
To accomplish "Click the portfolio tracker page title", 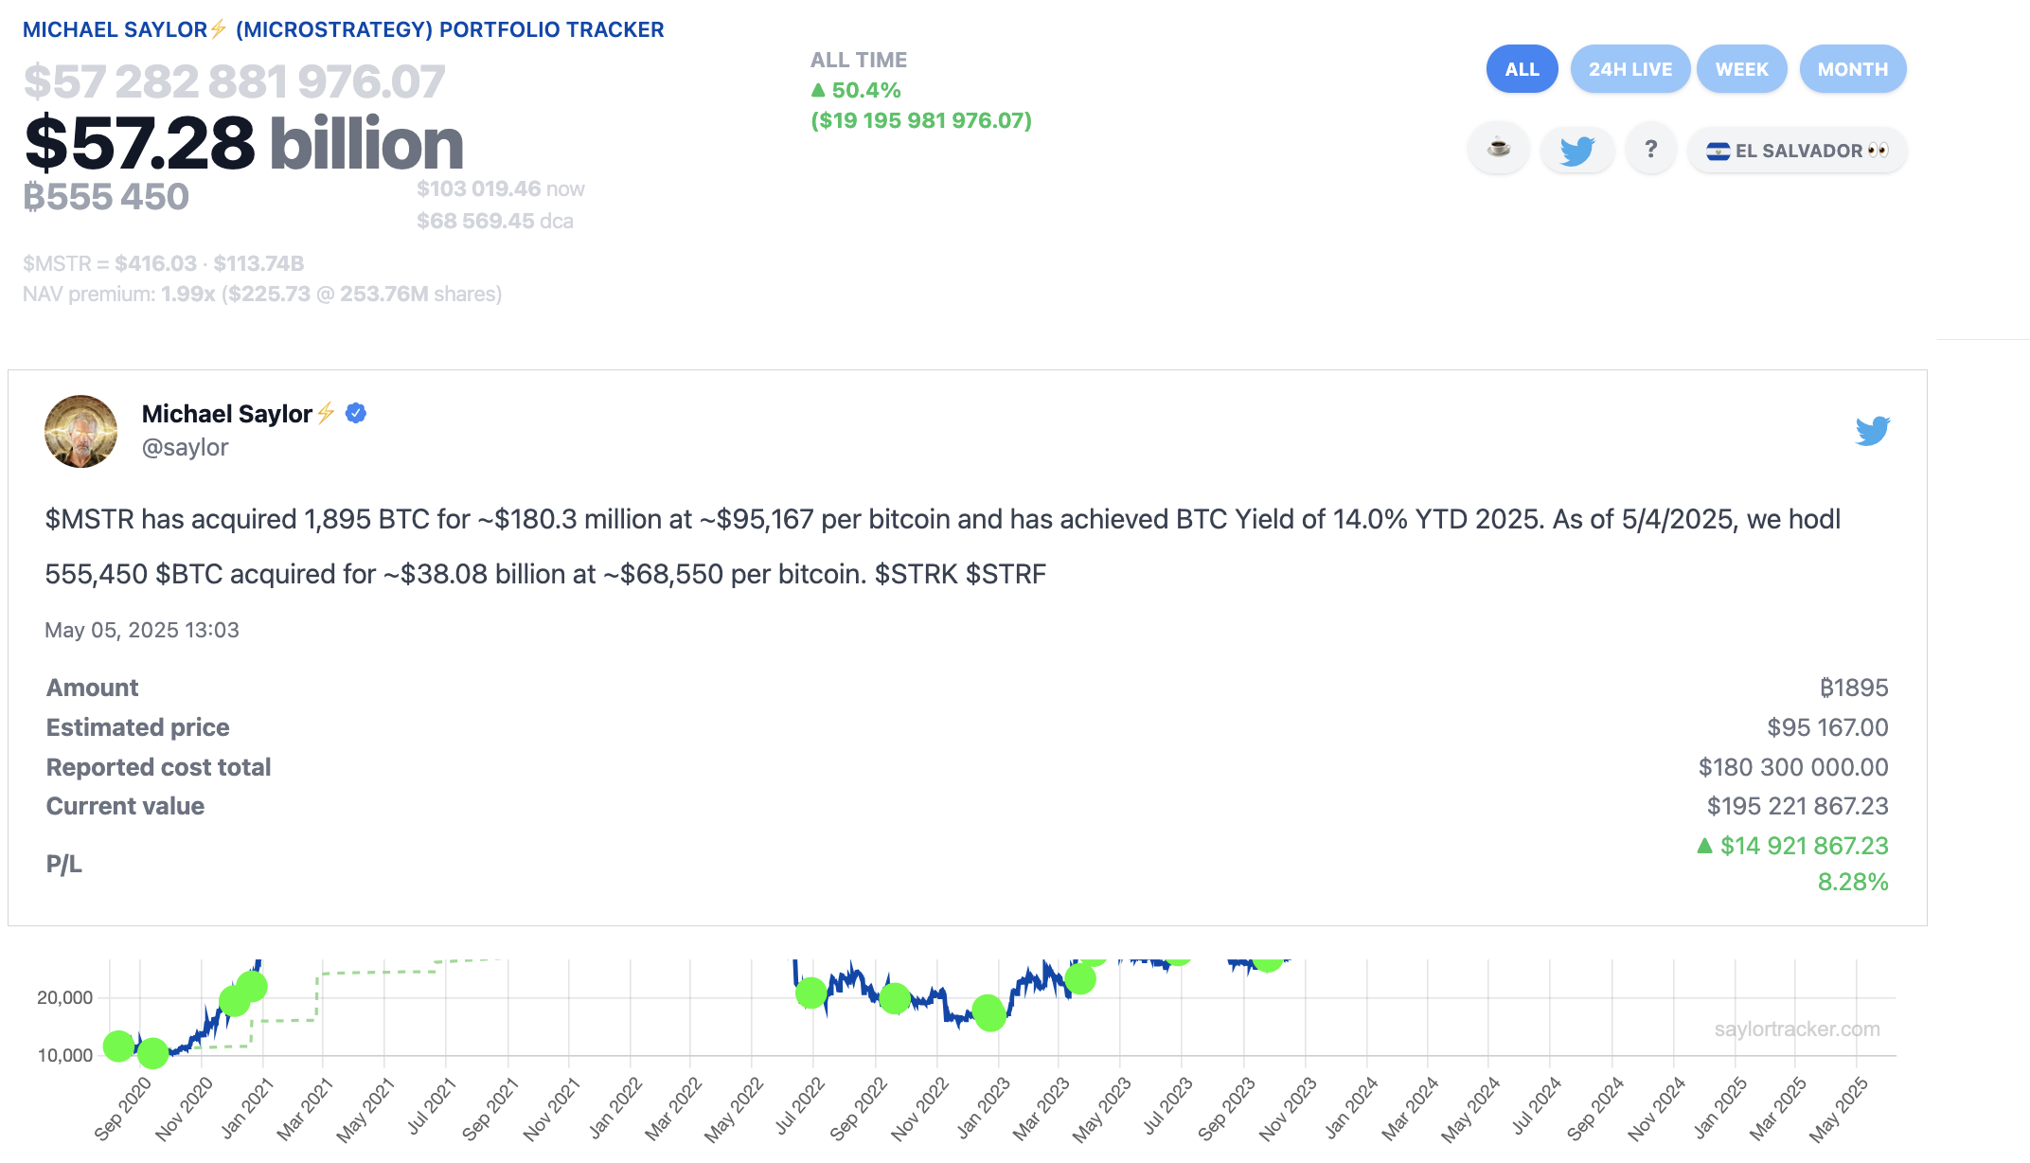I will point(343,29).
